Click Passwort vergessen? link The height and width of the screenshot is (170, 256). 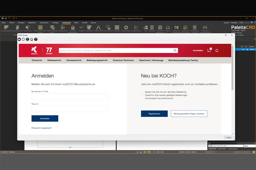pos(42,128)
